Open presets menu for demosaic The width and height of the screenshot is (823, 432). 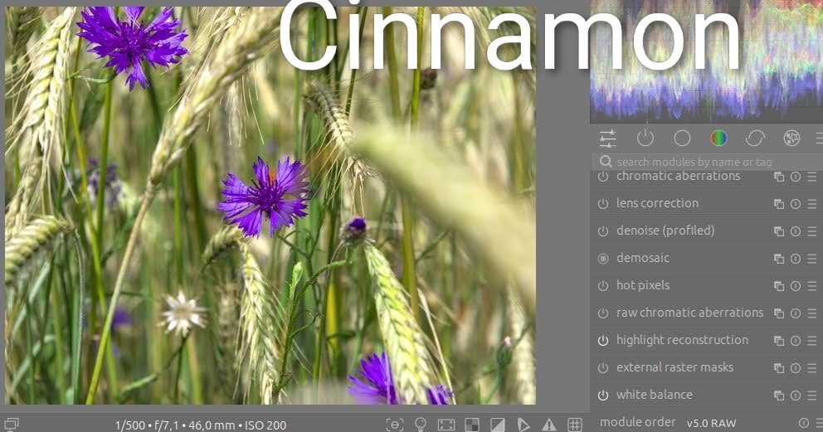click(812, 259)
